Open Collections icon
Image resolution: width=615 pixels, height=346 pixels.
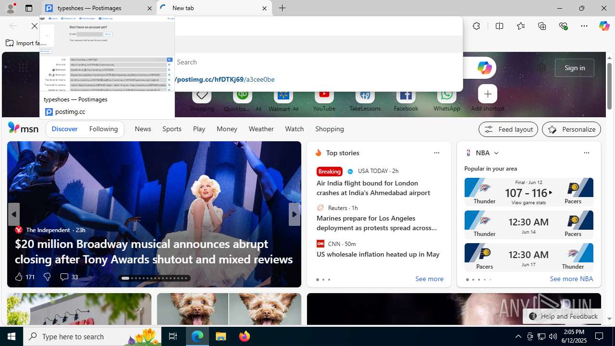[542, 26]
